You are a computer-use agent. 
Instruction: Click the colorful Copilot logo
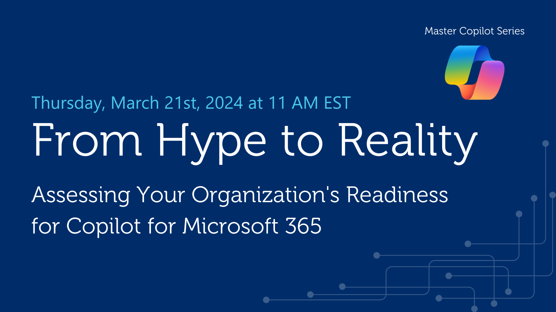coord(475,73)
